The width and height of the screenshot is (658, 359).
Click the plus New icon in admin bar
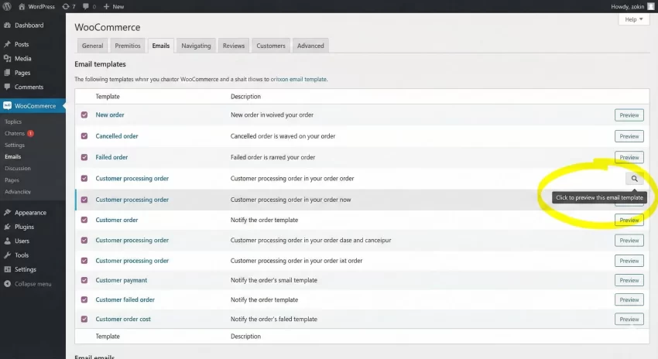tap(106, 6)
